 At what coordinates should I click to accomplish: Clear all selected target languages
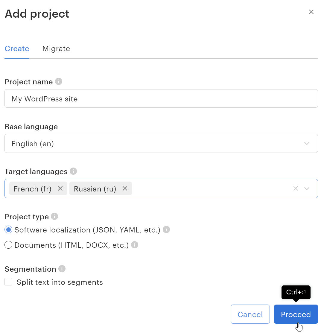tap(296, 188)
